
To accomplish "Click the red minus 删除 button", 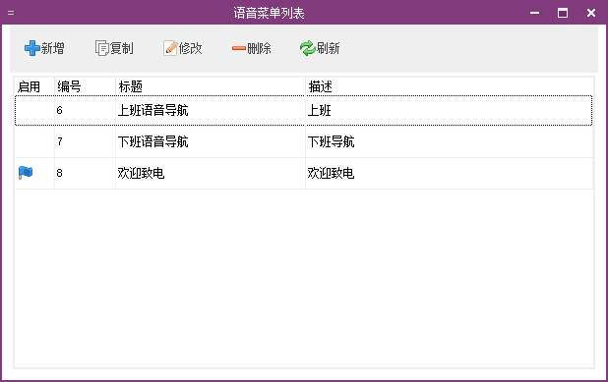I will (x=251, y=48).
